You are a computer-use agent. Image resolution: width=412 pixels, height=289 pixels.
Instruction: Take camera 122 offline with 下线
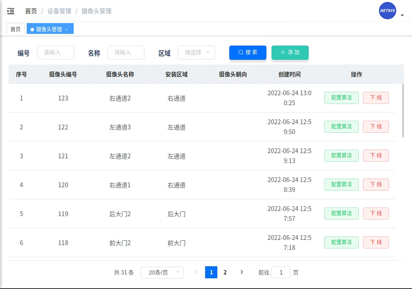(x=376, y=127)
